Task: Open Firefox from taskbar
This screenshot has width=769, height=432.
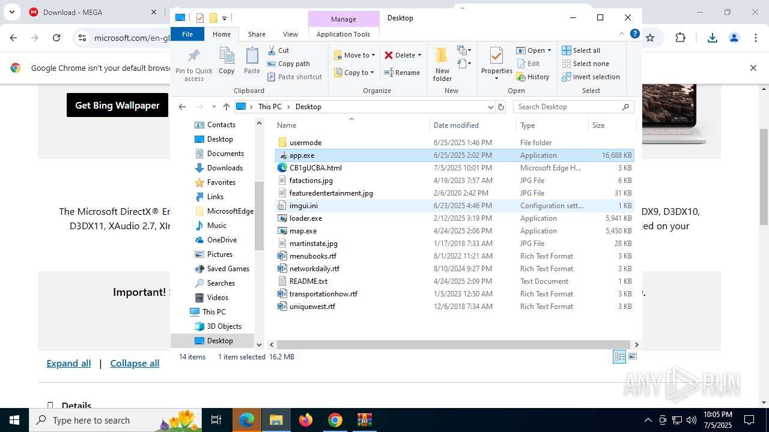Action: point(306,420)
